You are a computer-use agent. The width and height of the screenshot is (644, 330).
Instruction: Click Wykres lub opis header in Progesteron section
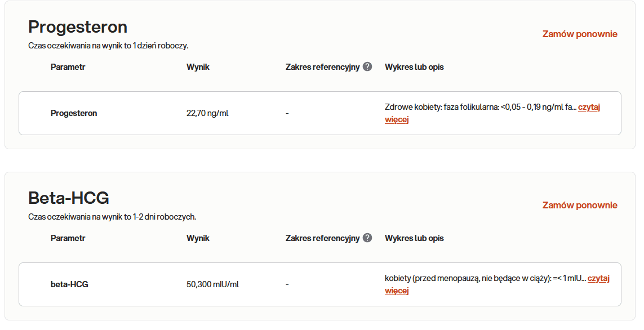[x=414, y=67]
